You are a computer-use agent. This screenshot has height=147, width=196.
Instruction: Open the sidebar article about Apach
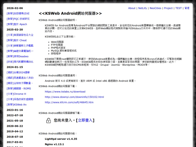point(17,24)
